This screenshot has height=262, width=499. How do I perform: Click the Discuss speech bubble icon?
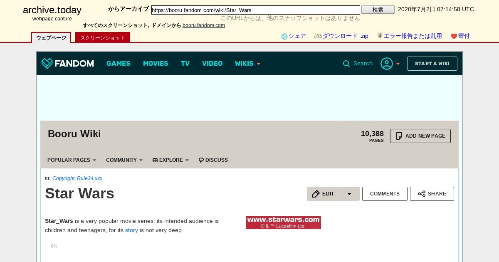tap(201, 160)
